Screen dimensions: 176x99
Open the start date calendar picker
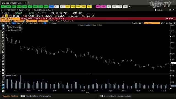click(x=11, y=21)
